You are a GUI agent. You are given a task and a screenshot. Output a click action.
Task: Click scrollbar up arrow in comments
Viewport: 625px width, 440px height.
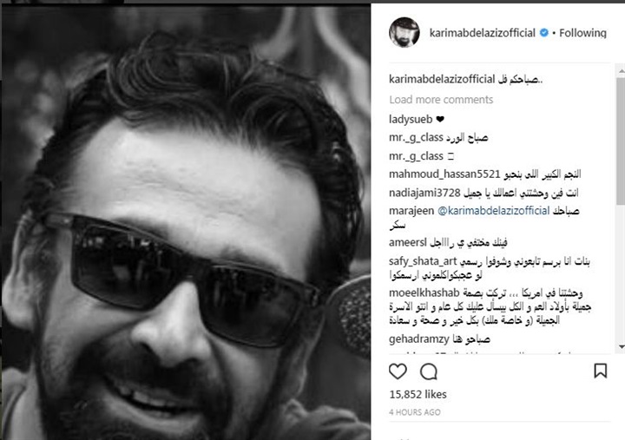[621, 71]
